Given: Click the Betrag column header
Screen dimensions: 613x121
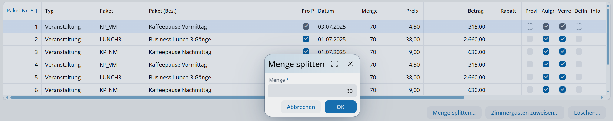Looking at the screenshot, I should click(x=475, y=11).
